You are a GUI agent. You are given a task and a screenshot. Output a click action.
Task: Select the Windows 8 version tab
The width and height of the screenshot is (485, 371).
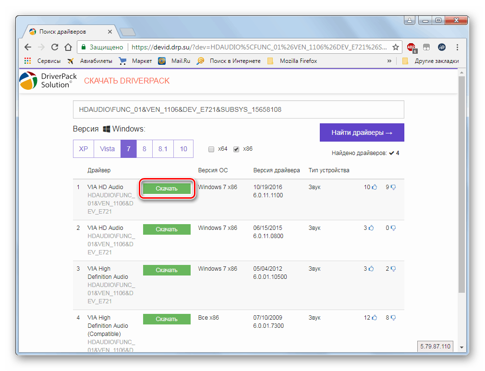pos(145,149)
